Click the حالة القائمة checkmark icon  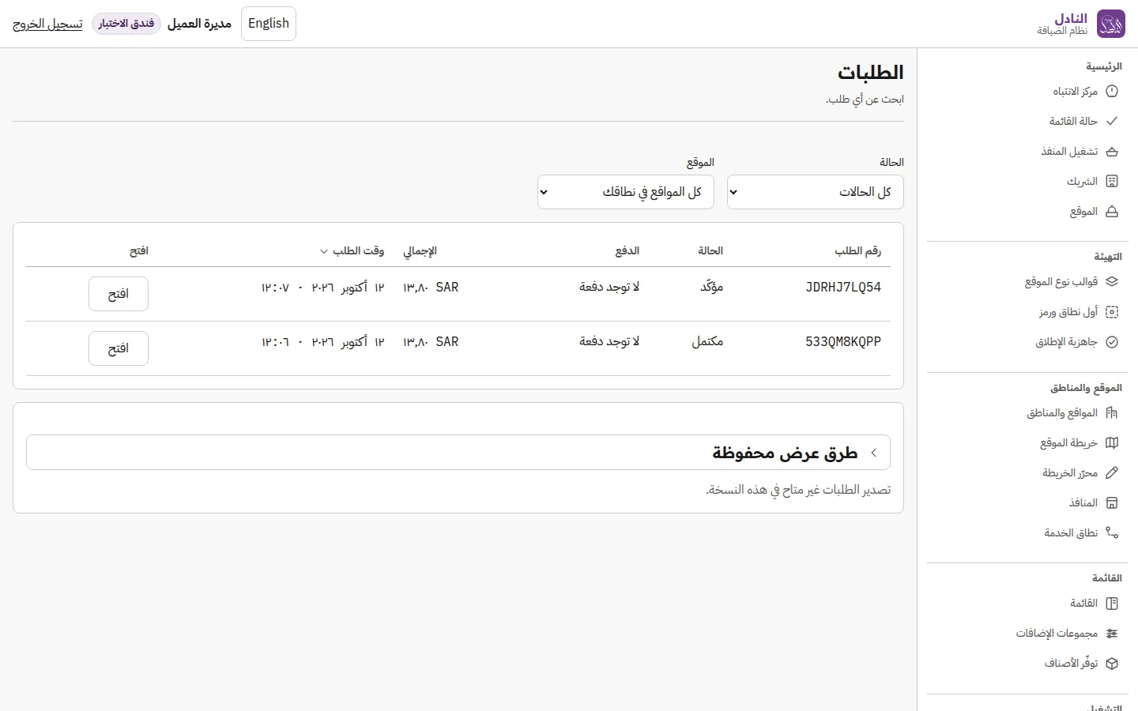pos(1112,122)
